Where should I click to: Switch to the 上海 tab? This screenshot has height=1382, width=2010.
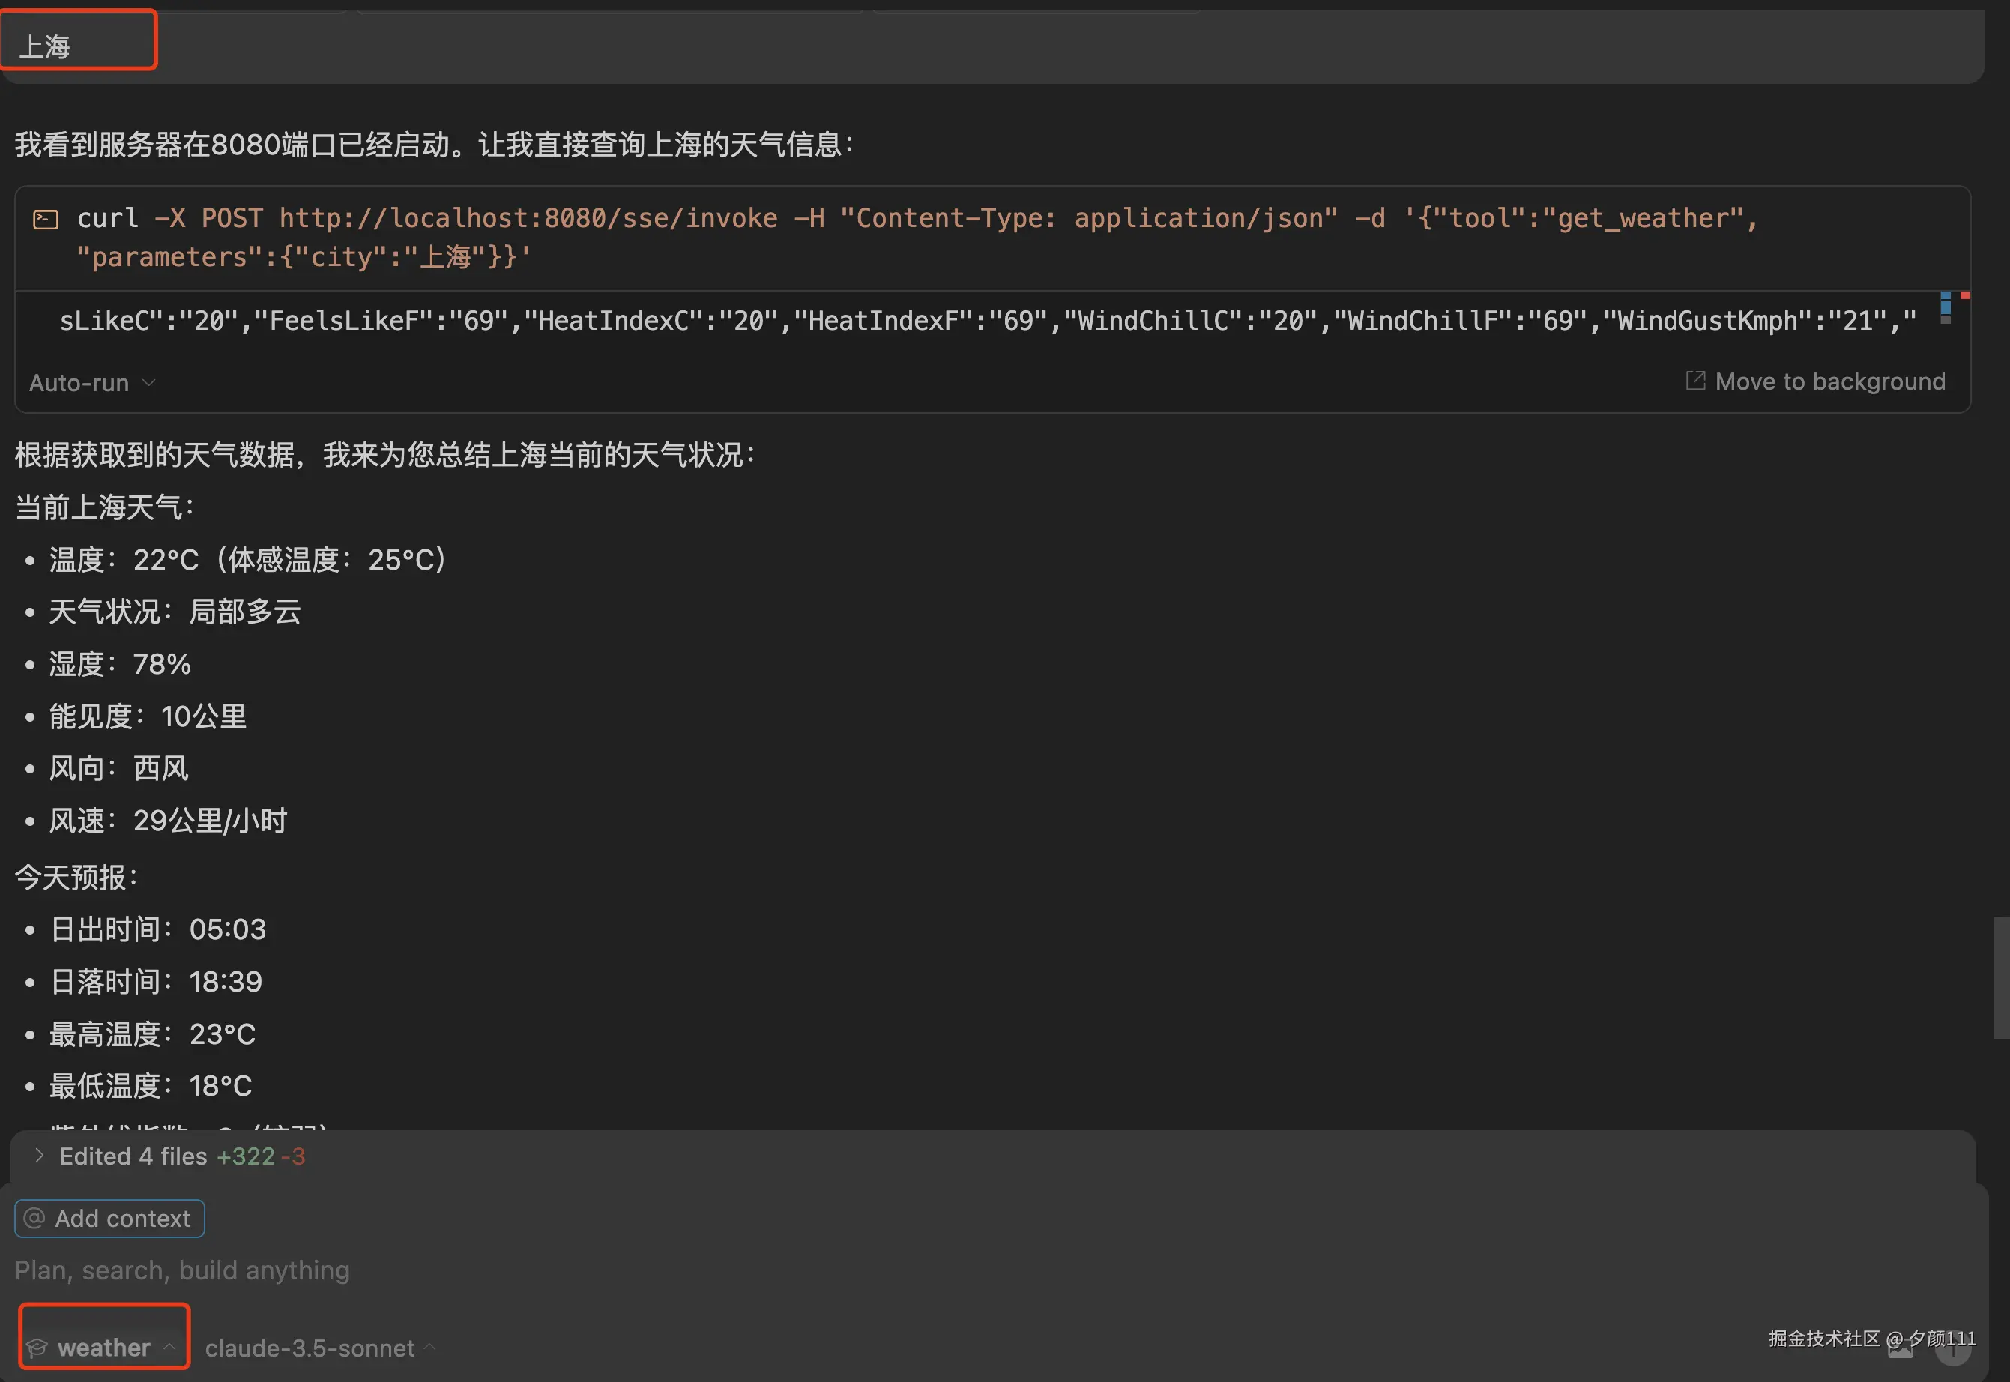(78, 40)
